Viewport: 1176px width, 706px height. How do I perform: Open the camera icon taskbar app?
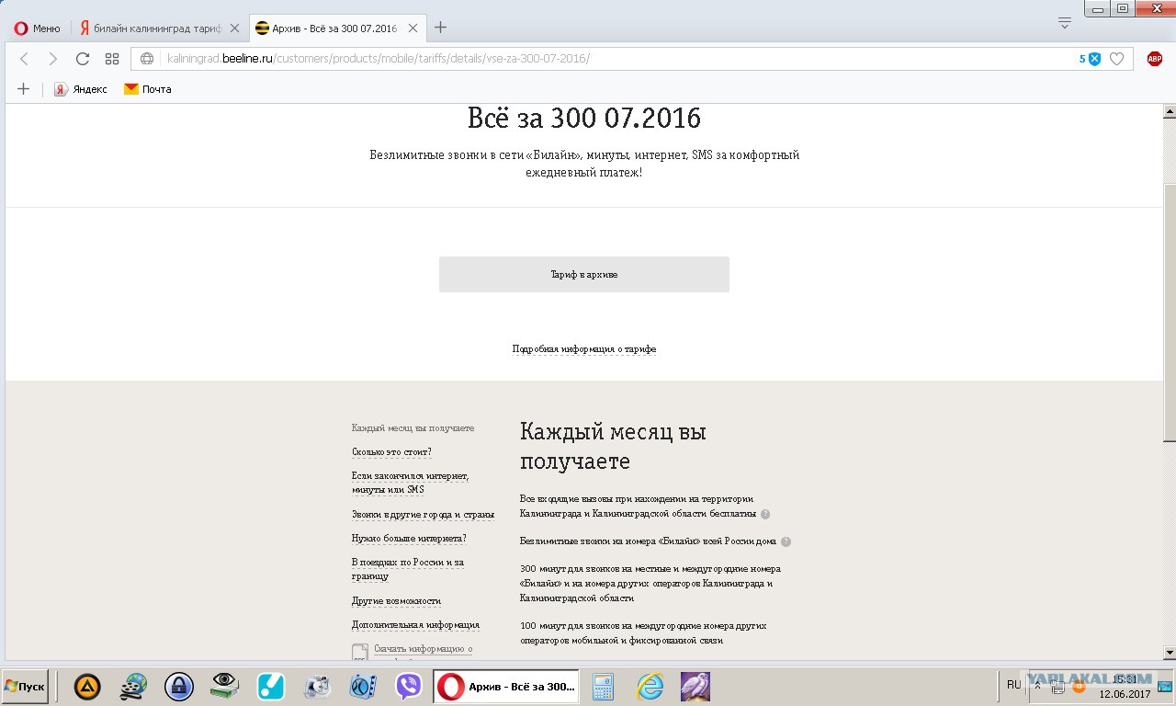(x=317, y=687)
